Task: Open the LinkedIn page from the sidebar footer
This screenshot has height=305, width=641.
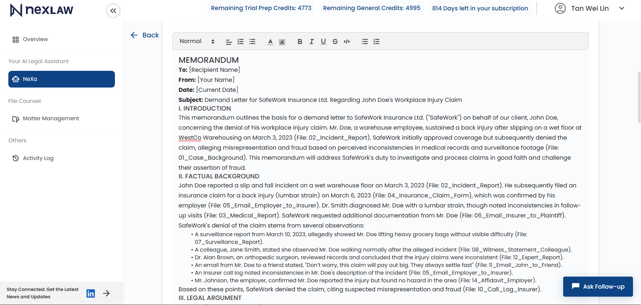Action: [x=90, y=293]
